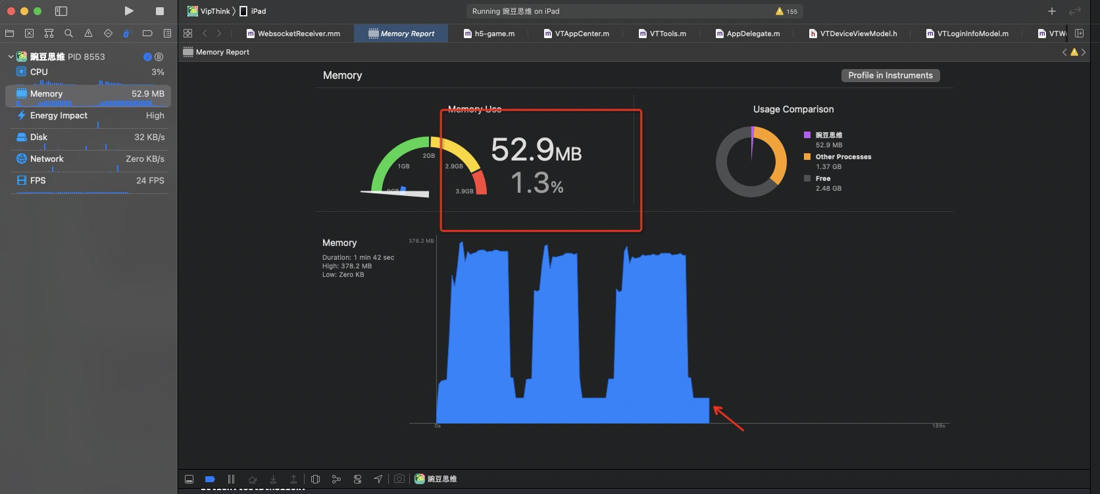Screen dimensions: 1100x494
Task: Click the 155 warnings indicator
Action: click(x=786, y=11)
